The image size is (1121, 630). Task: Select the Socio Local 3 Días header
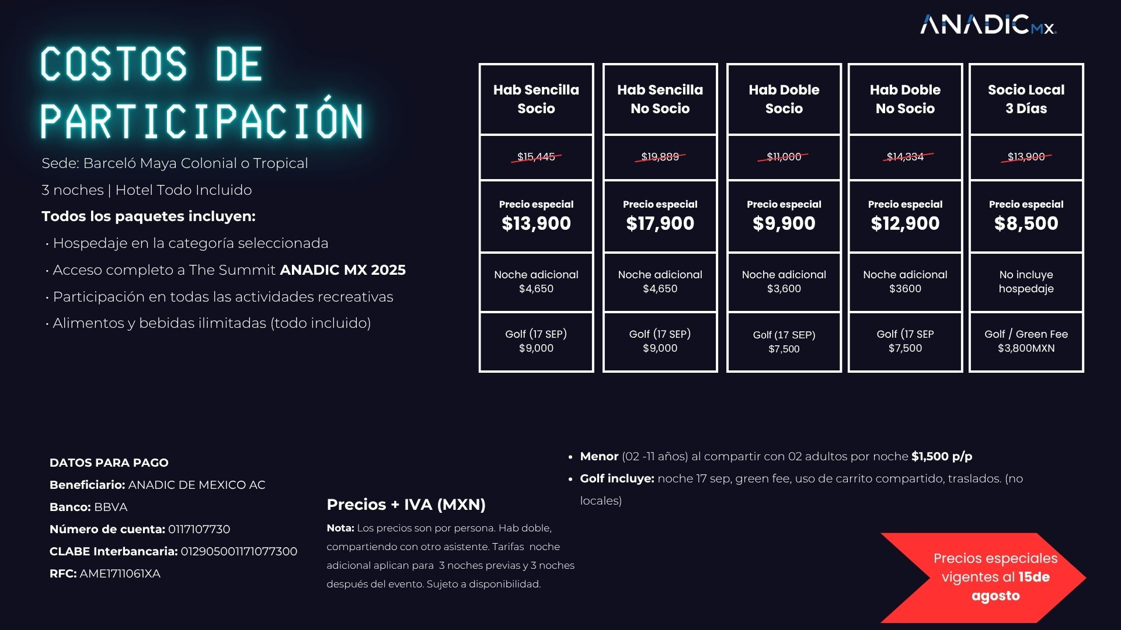tap(1026, 99)
